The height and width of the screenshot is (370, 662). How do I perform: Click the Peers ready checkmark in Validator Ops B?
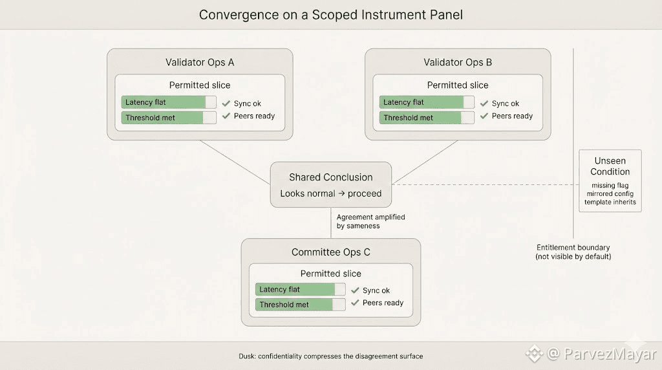[484, 116]
